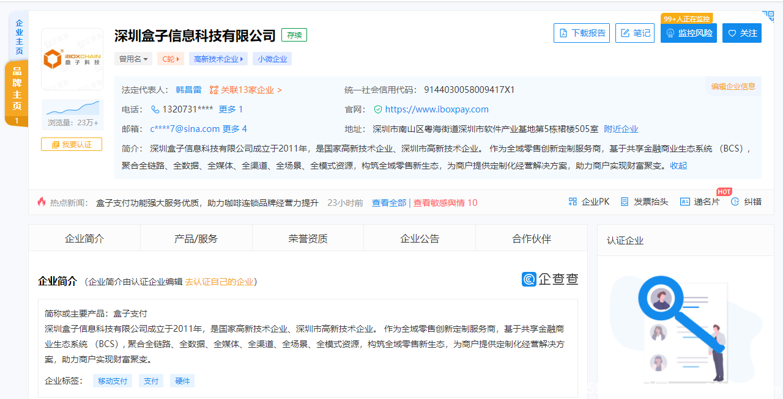The image size is (783, 399).
Task: Open the 附近企业 nearby companies link
Action: click(621, 129)
